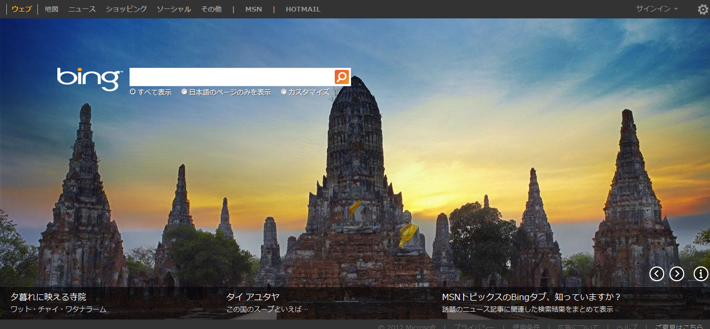Image resolution: width=710 pixels, height=329 pixels.
Task: Click the Bing logo
Action: click(x=89, y=78)
